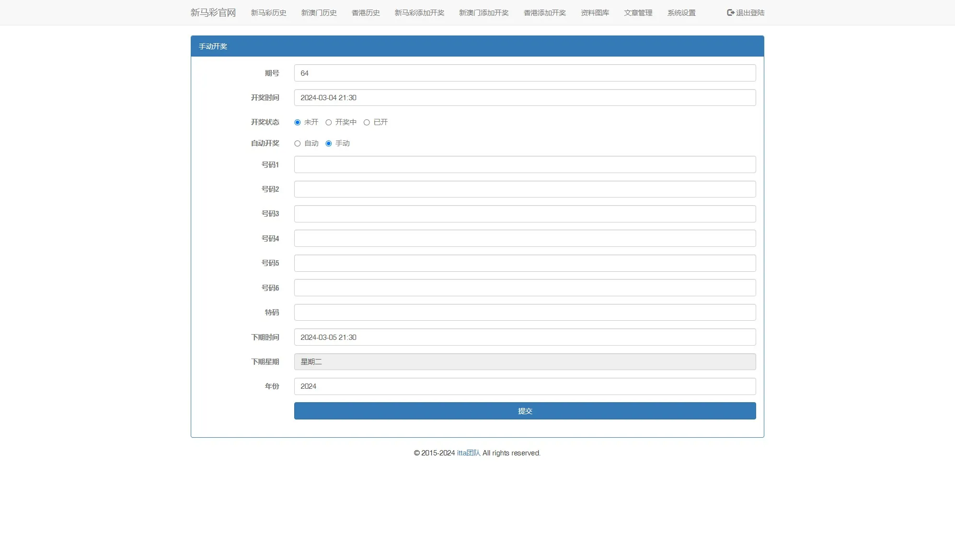Click the 年份 year field
The height and width of the screenshot is (558, 955).
click(x=525, y=386)
